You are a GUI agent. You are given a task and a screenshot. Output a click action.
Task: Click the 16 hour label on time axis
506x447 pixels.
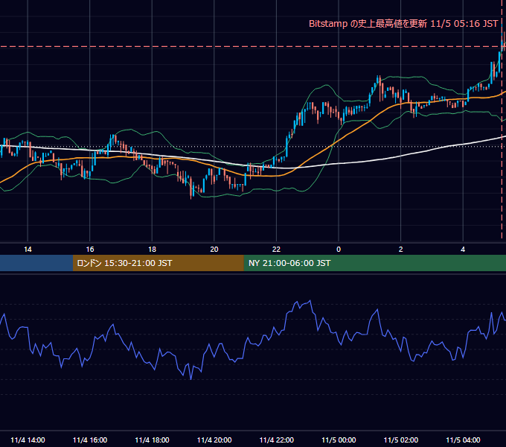90,250
